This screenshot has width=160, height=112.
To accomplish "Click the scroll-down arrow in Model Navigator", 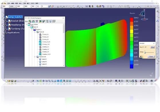I will tap(64, 66).
